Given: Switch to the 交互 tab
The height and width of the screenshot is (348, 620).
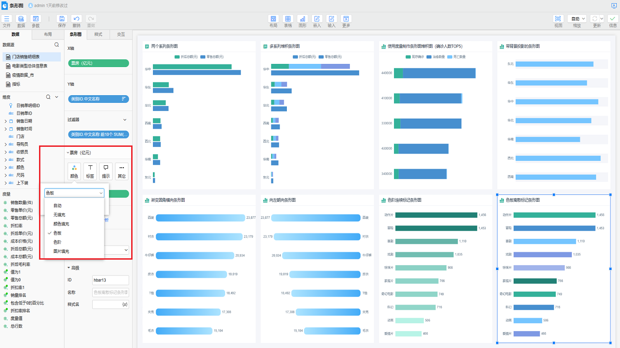Looking at the screenshot, I should tap(121, 34).
